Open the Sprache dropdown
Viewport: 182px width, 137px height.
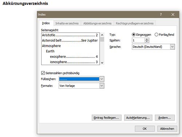click(x=173, y=47)
